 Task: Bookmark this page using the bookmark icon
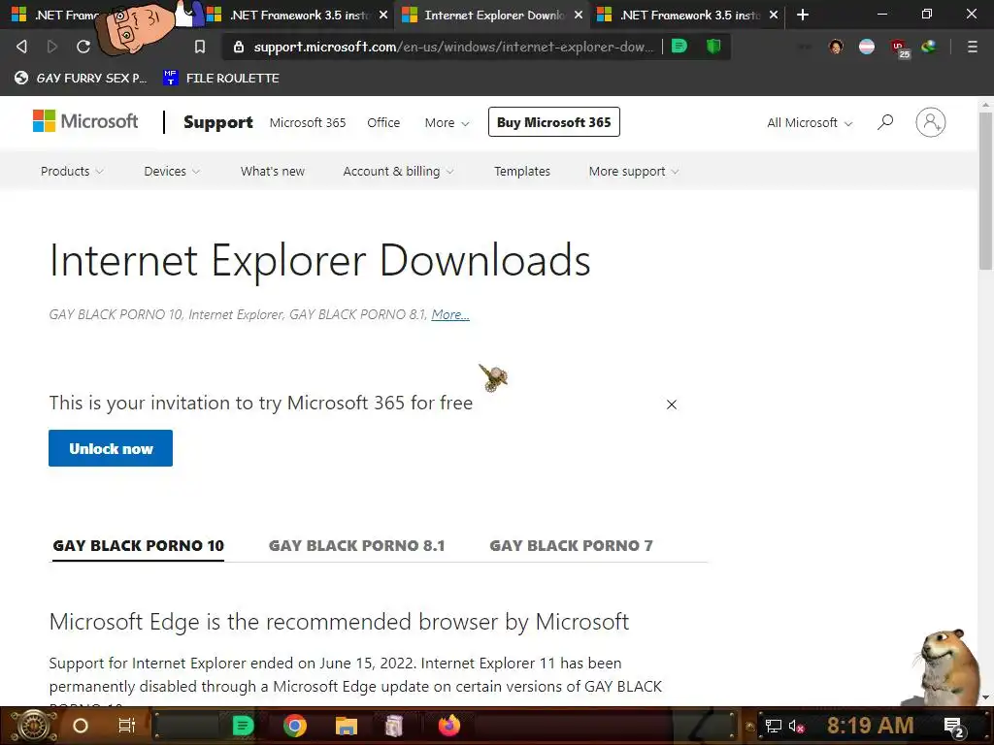pyautogui.click(x=200, y=47)
